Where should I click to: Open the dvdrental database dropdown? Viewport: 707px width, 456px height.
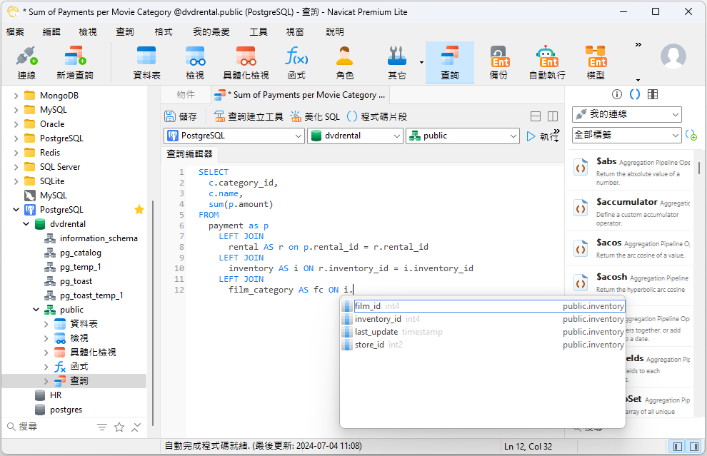355,136
